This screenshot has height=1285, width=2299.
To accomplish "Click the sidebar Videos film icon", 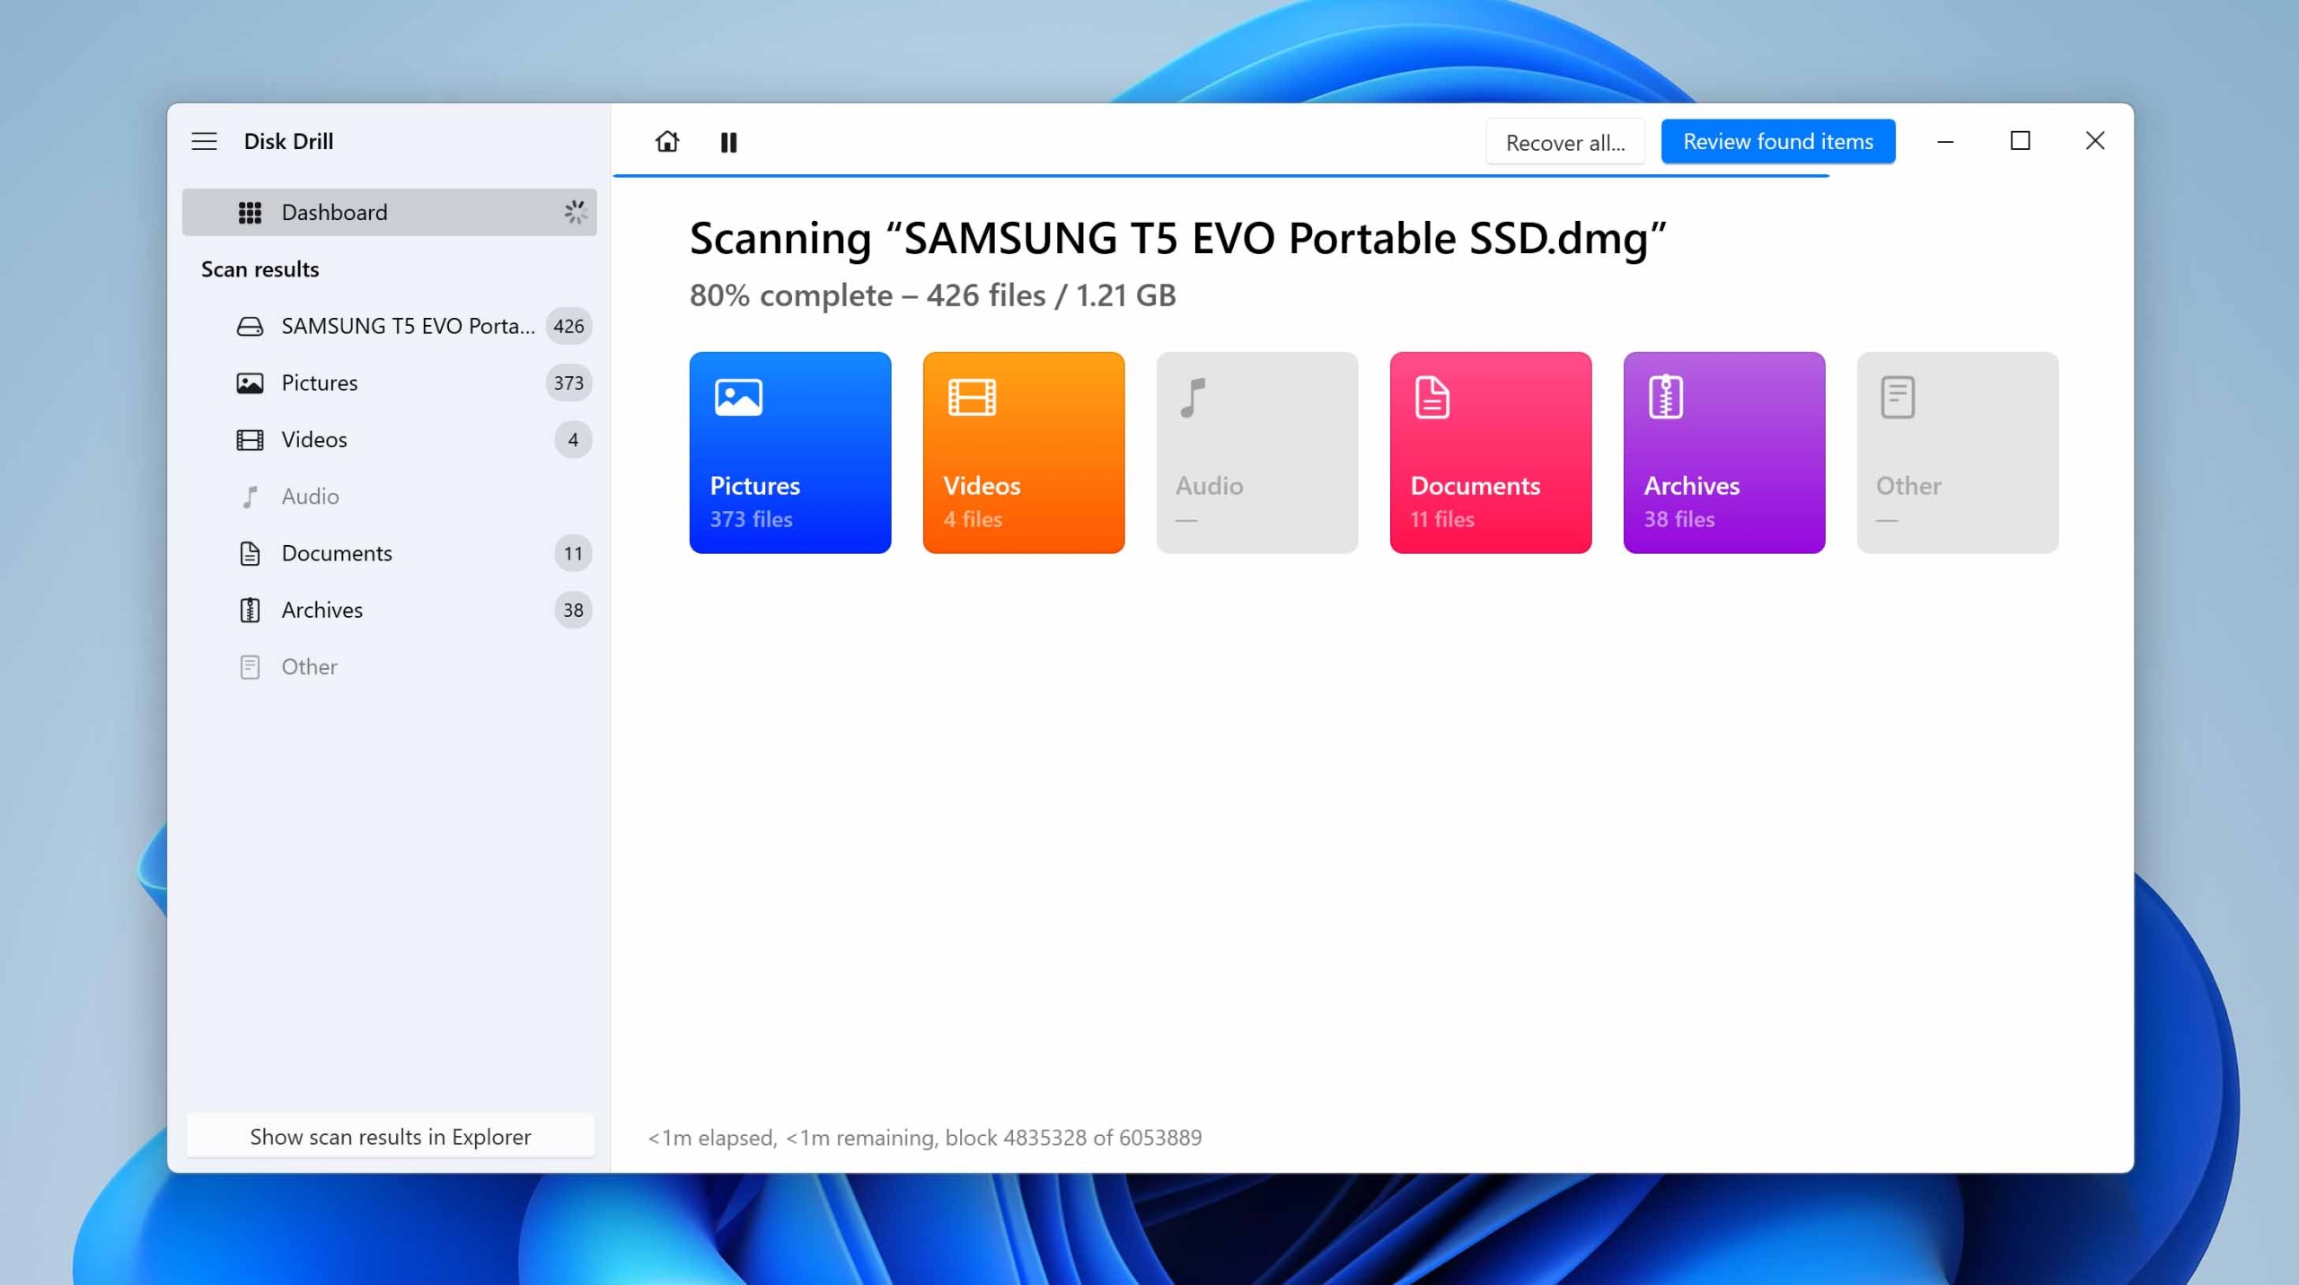I will coord(250,440).
